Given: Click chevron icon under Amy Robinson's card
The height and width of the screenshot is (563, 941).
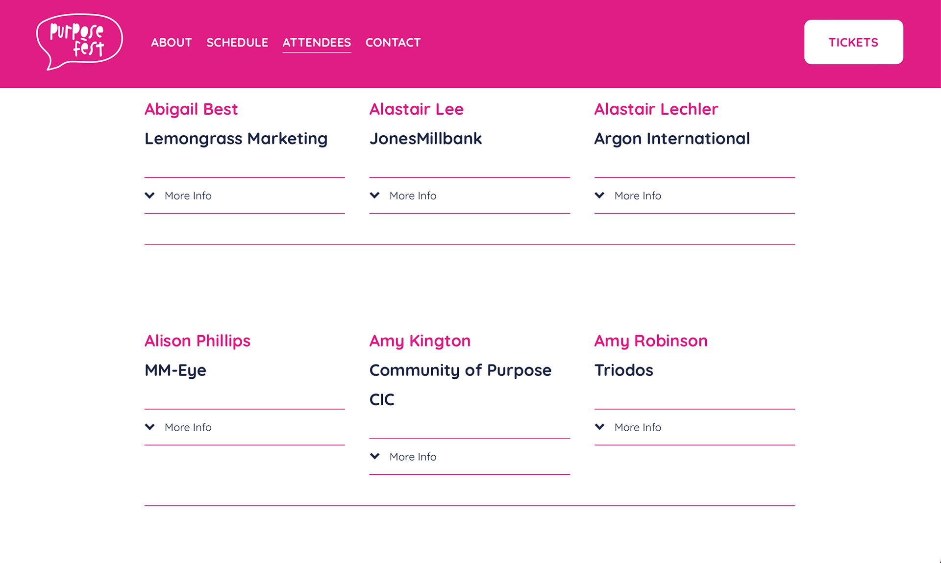Looking at the screenshot, I should (x=599, y=427).
